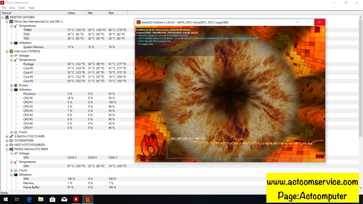Collapse the DESKTOP-U815QRU root node
Viewport: 363px width, 204px height.
[3, 17]
